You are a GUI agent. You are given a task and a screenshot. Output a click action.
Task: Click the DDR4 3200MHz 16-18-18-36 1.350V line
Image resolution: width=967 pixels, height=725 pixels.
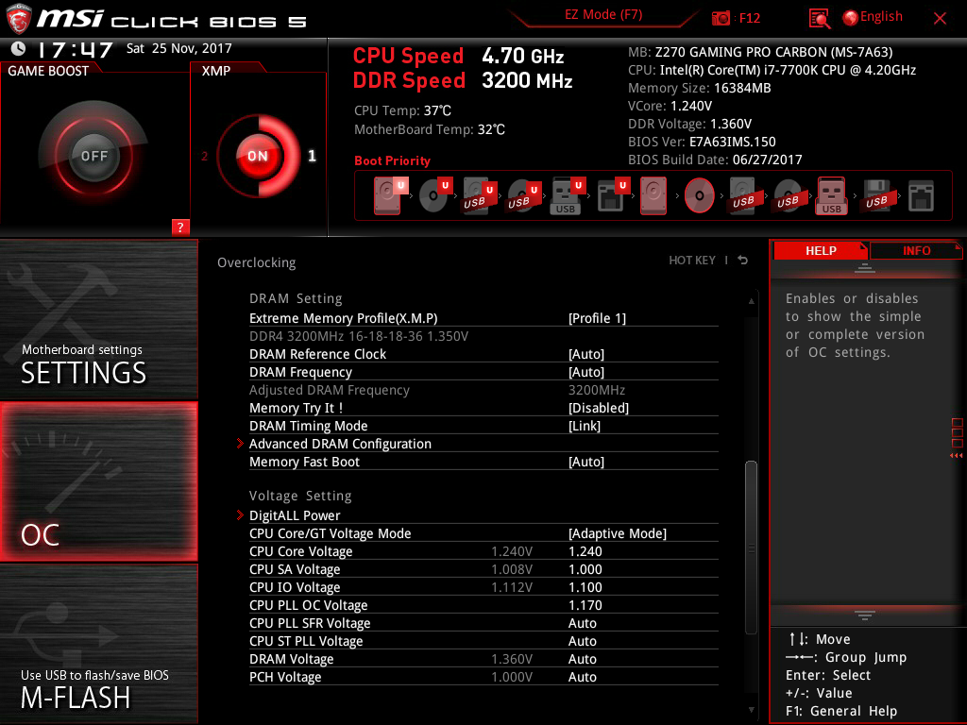[x=359, y=336]
